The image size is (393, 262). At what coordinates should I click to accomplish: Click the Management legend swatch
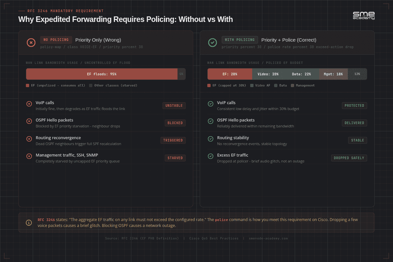tap(292, 85)
